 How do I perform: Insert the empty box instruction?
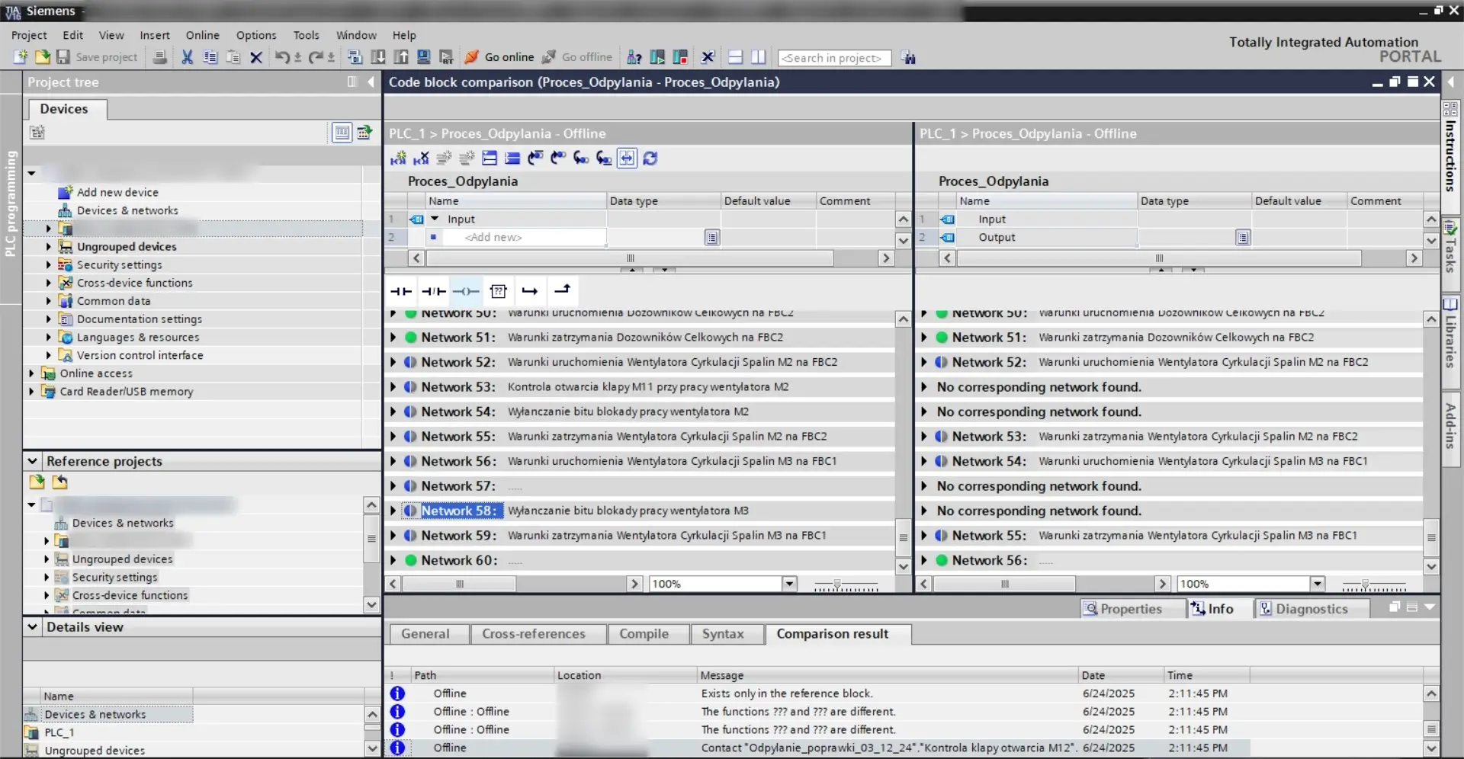tap(499, 291)
